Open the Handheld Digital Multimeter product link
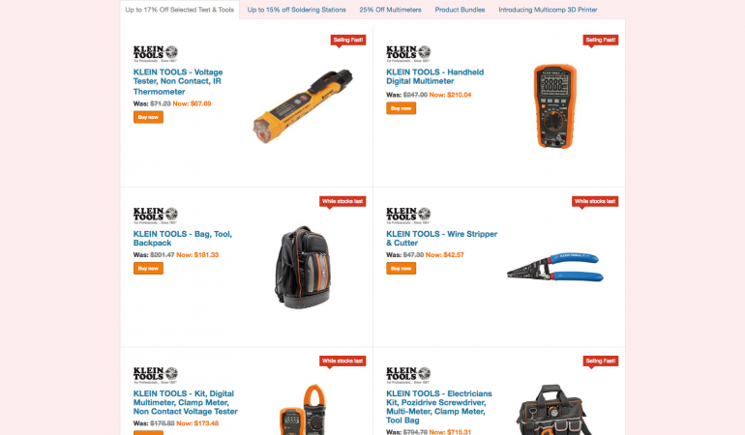The height and width of the screenshot is (435, 745). click(434, 76)
